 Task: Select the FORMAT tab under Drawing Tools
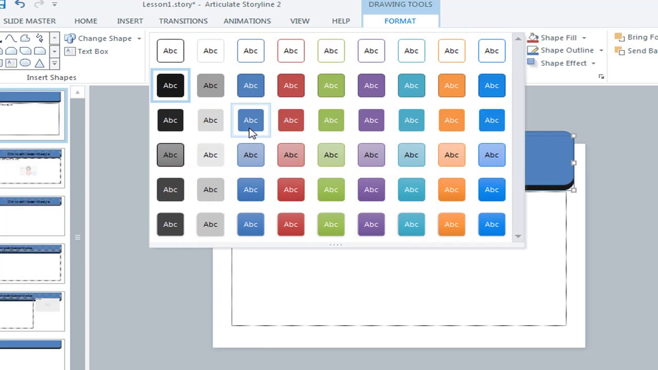[x=400, y=21]
